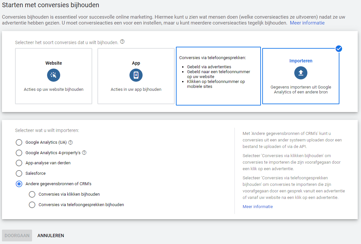This screenshot has width=361, height=244.
Task: Select the Salesforce radio button
Action: pyautogui.click(x=19, y=173)
